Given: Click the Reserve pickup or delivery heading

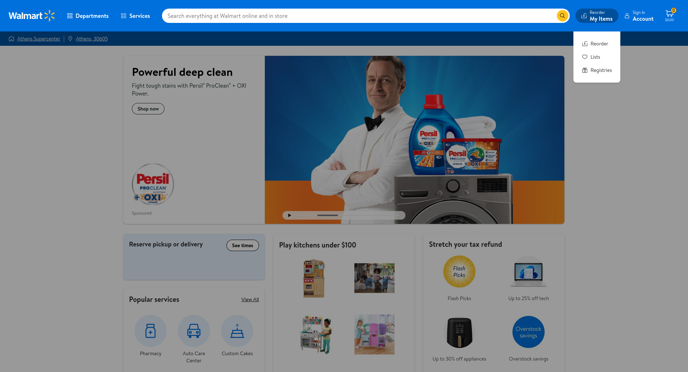Looking at the screenshot, I should click(166, 244).
